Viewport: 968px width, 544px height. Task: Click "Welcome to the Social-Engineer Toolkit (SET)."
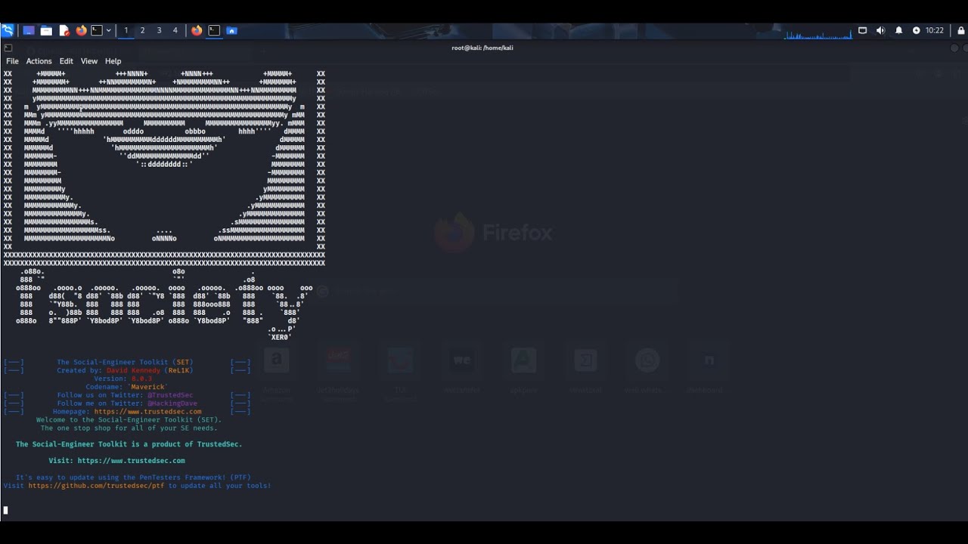(129, 420)
